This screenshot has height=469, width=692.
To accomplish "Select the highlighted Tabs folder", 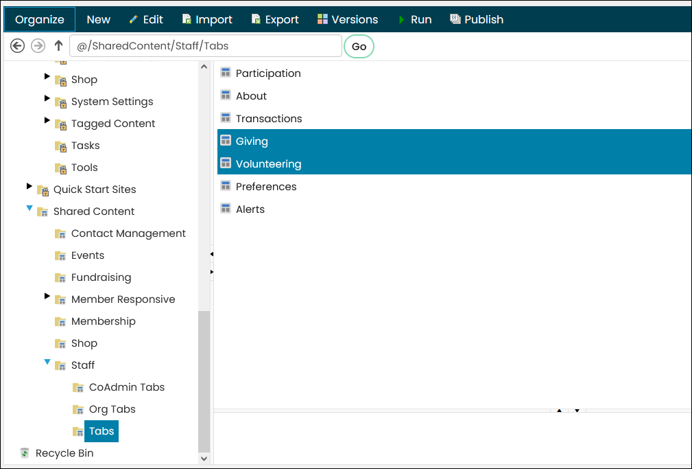I will (x=102, y=431).
